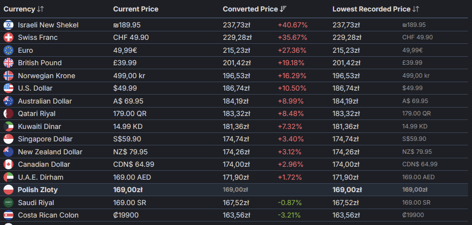Screen dimensions: 472x225
Task: Click the Kuwait flag icon
Action: [8, 126]
